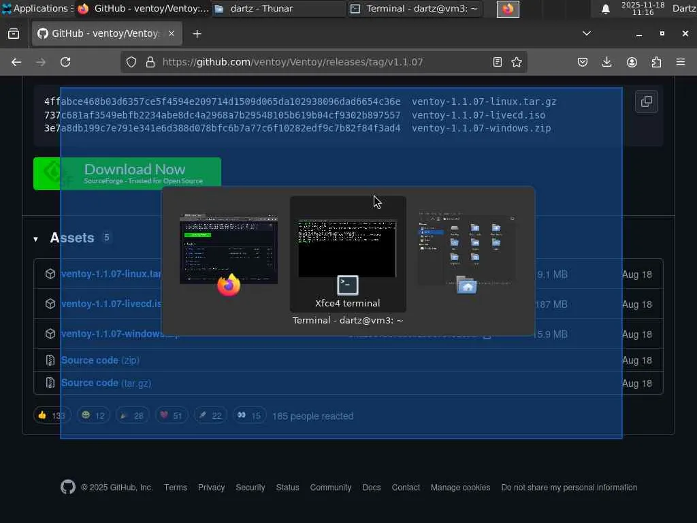Click the package icon beside livecd.iso
The image size is (697, 523).
[50, 304]
